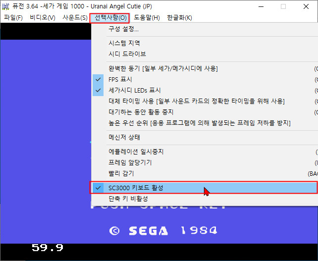318x261 pixels.
Task: Click the Fusion app icon in title bar
Action: coord(5,6)
